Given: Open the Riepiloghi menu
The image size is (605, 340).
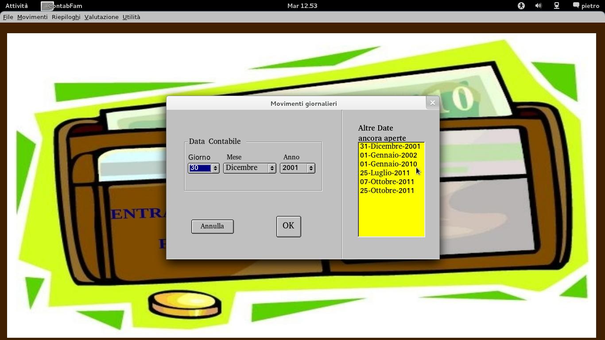Looking at the screenshot, I should coord(66,17).
